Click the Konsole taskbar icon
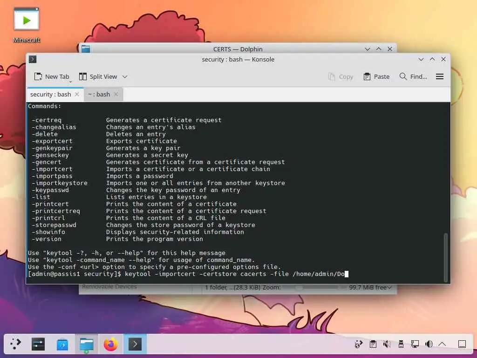This screenshot has height=358, width=477. click(135, 344)
